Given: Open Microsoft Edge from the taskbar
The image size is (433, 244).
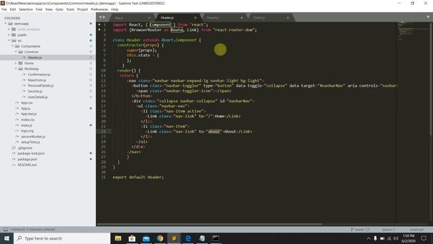Looking at the screenshot, I should (x=188, y=238).
